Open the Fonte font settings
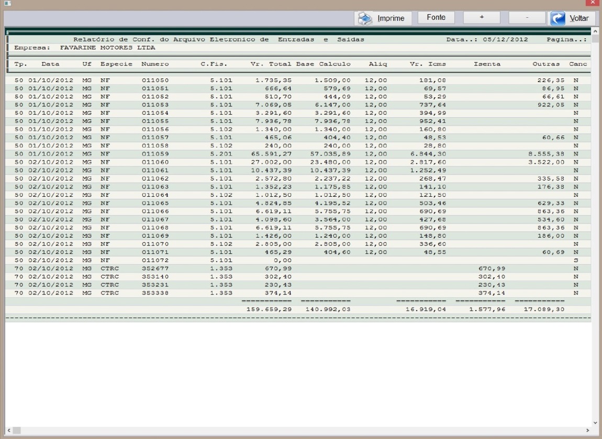 (436, 18)
